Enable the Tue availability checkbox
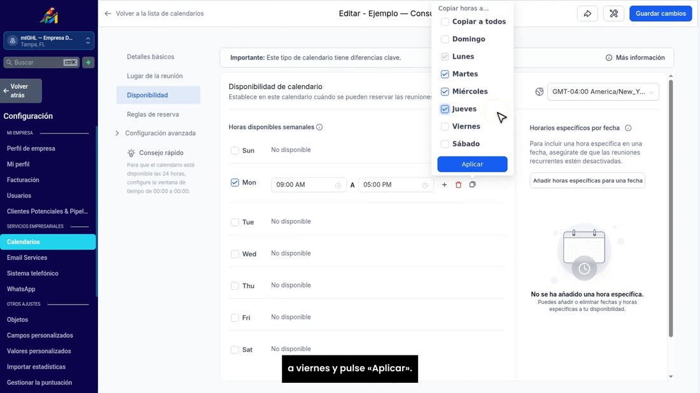The image size is (700, 393). 235,222
